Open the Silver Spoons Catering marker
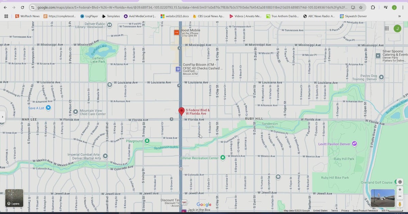Image resolution: width=408 pixels, height=214 pixels. [378, 55]
